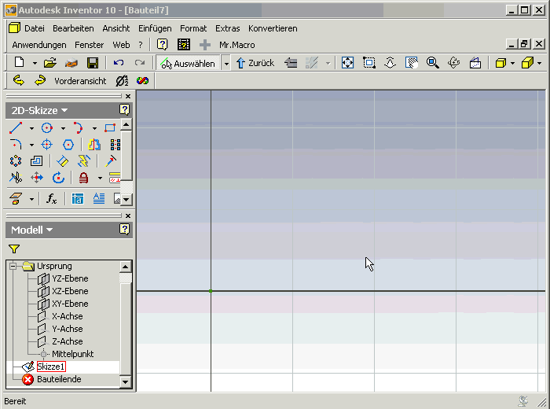Expand the Auswählen selection dropdown arrow
Viewport: 550px width, 409px height.
(226, 63)
